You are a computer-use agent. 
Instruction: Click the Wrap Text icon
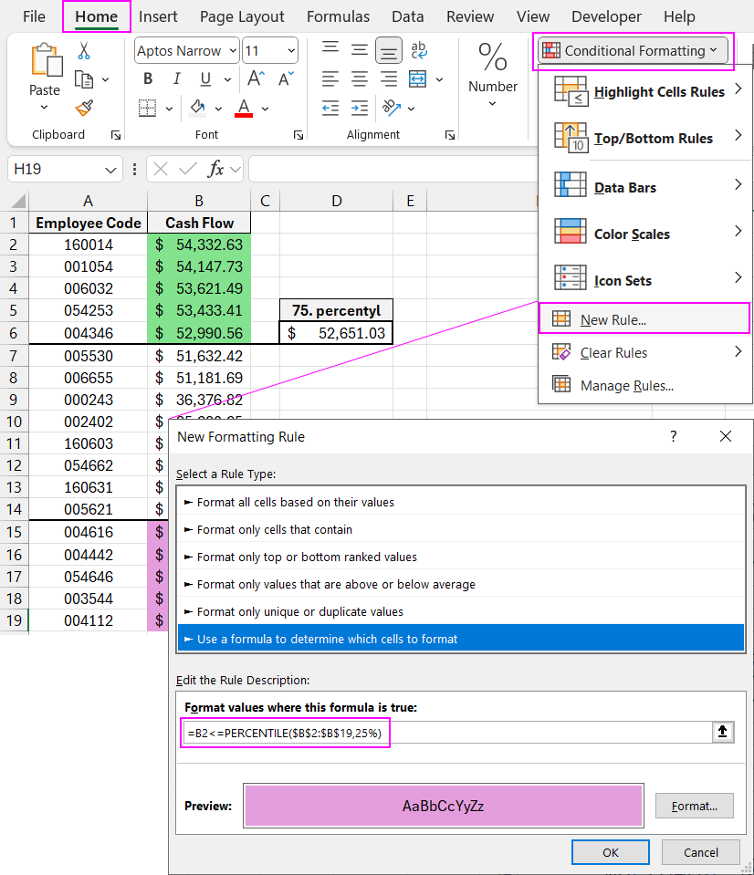[419, 50]
